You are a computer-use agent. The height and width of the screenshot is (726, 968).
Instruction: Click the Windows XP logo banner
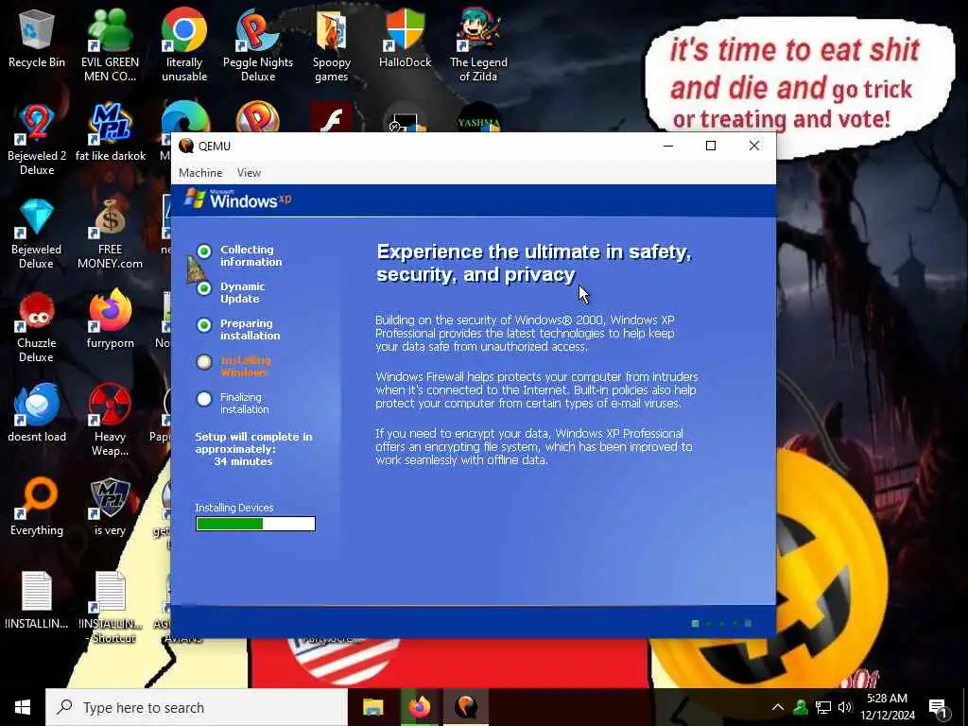tap(237, 199)
